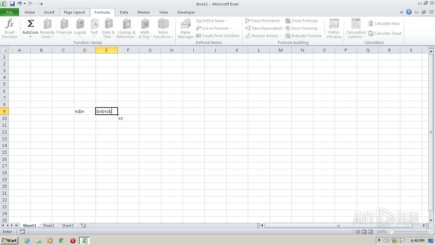Expand the AutoSum dropdown arrow
Screen dimensions: 435x245
coord(31,37)
